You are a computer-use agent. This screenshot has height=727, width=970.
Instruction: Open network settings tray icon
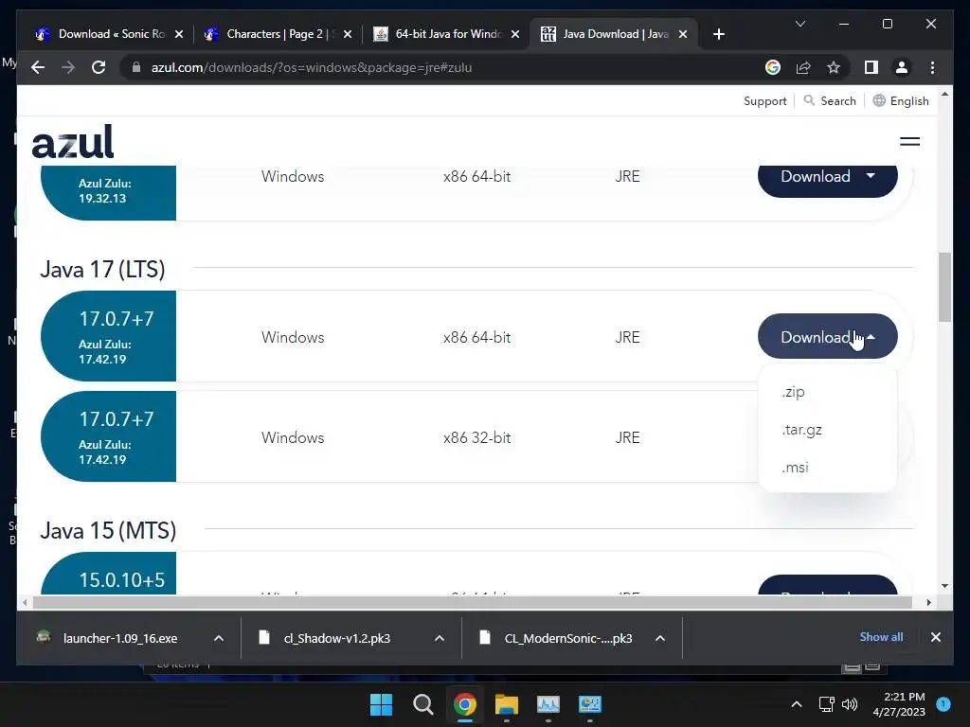[826, 704]
